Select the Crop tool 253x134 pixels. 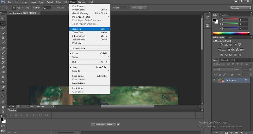coord(3,38)
